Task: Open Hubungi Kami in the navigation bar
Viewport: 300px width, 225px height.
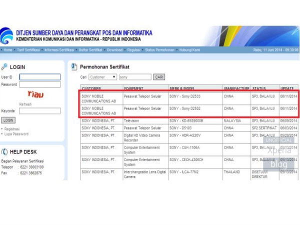Action: 189,50
